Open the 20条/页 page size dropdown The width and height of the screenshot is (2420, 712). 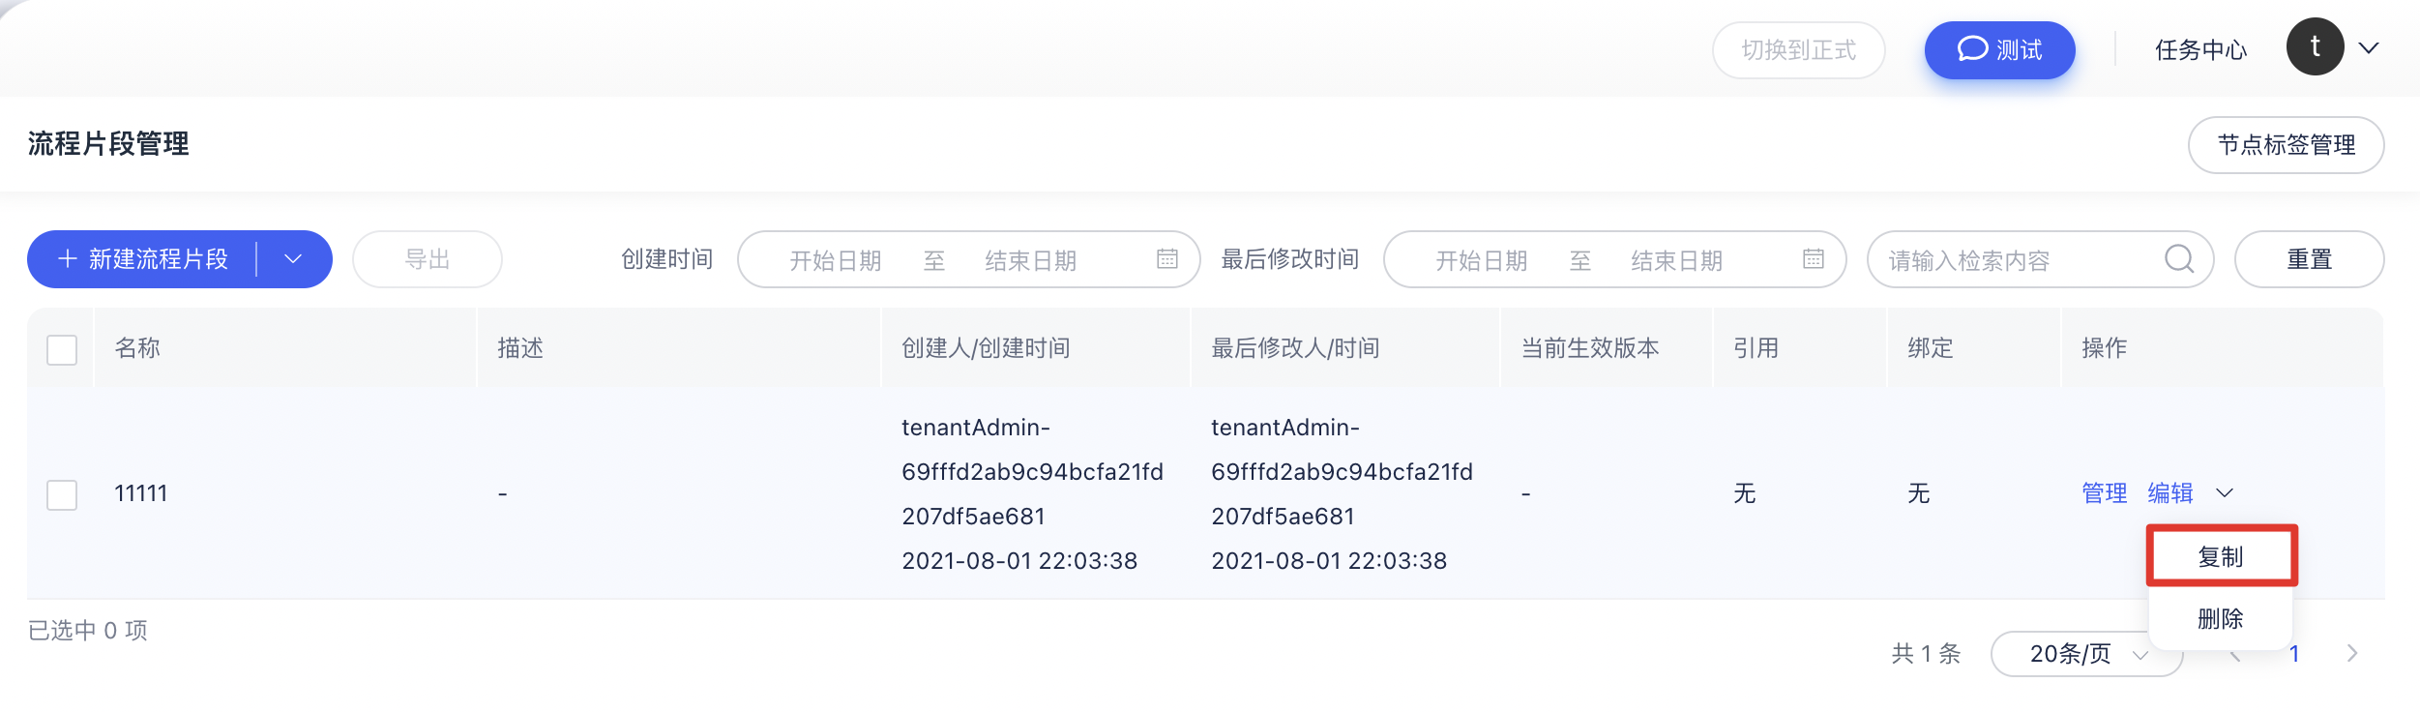coord(2086,654)
